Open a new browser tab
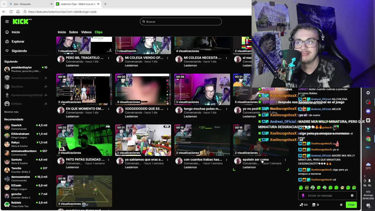375x211 pixels. (x=105, y=4)
